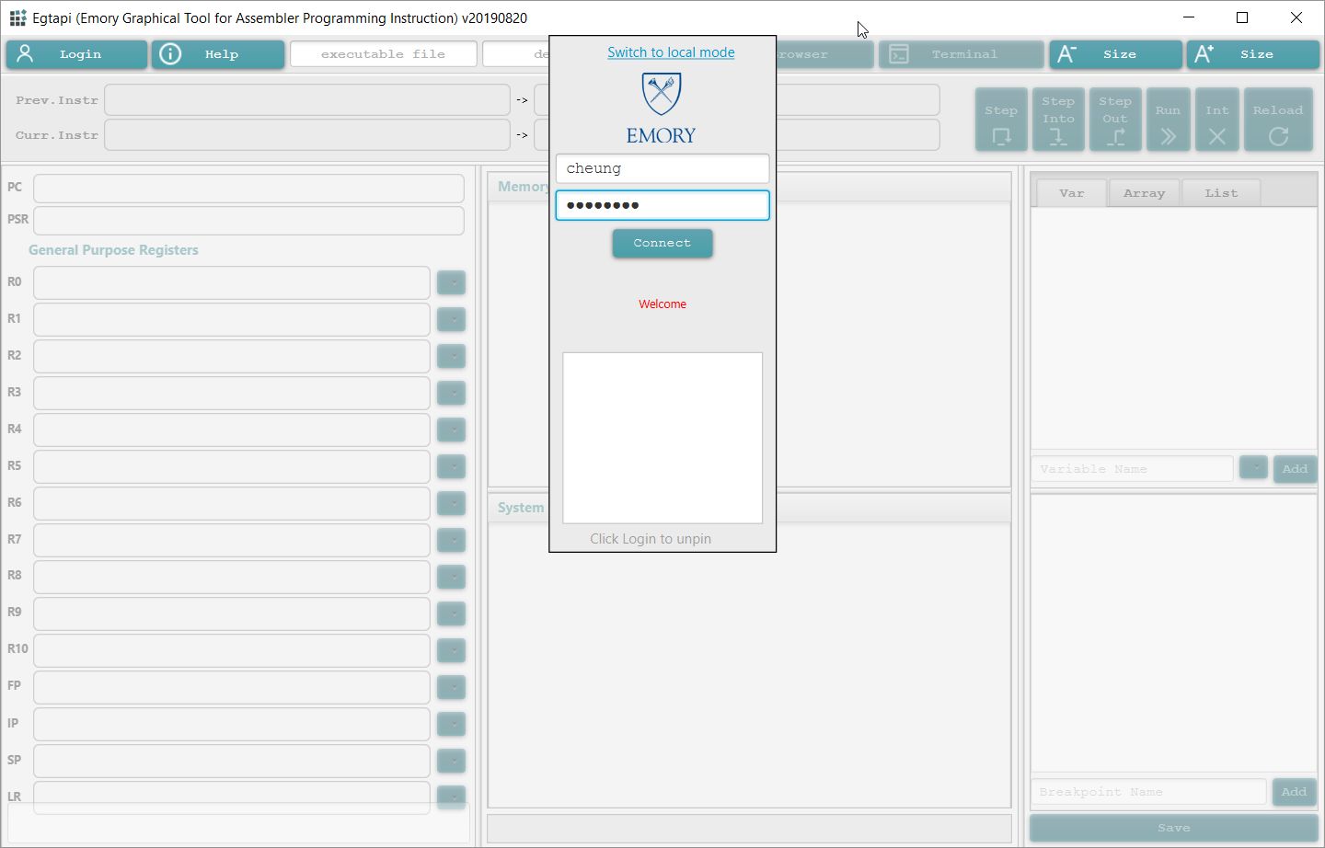Open the R2 register format dropdown

tap(451, 356)
